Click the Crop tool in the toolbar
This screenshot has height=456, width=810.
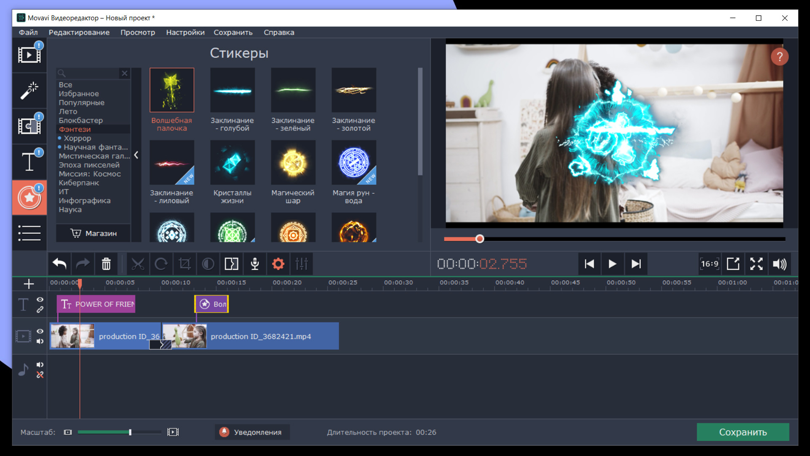[184, 264]
